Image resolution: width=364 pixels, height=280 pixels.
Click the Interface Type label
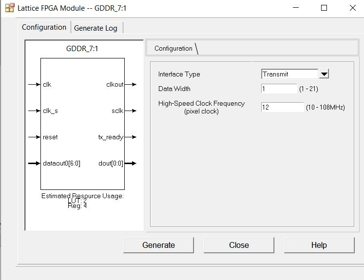click(179, 74)
